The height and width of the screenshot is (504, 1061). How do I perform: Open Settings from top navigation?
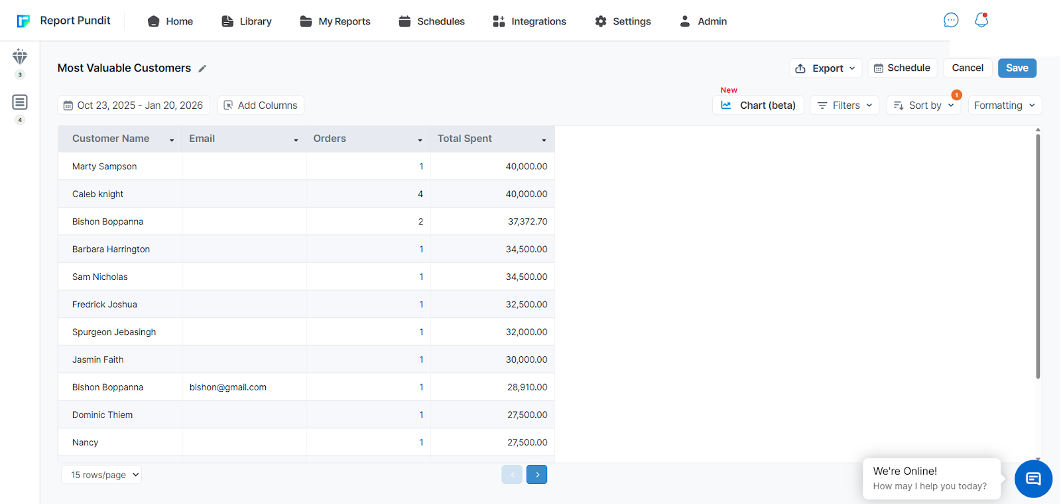click(623, 21)
